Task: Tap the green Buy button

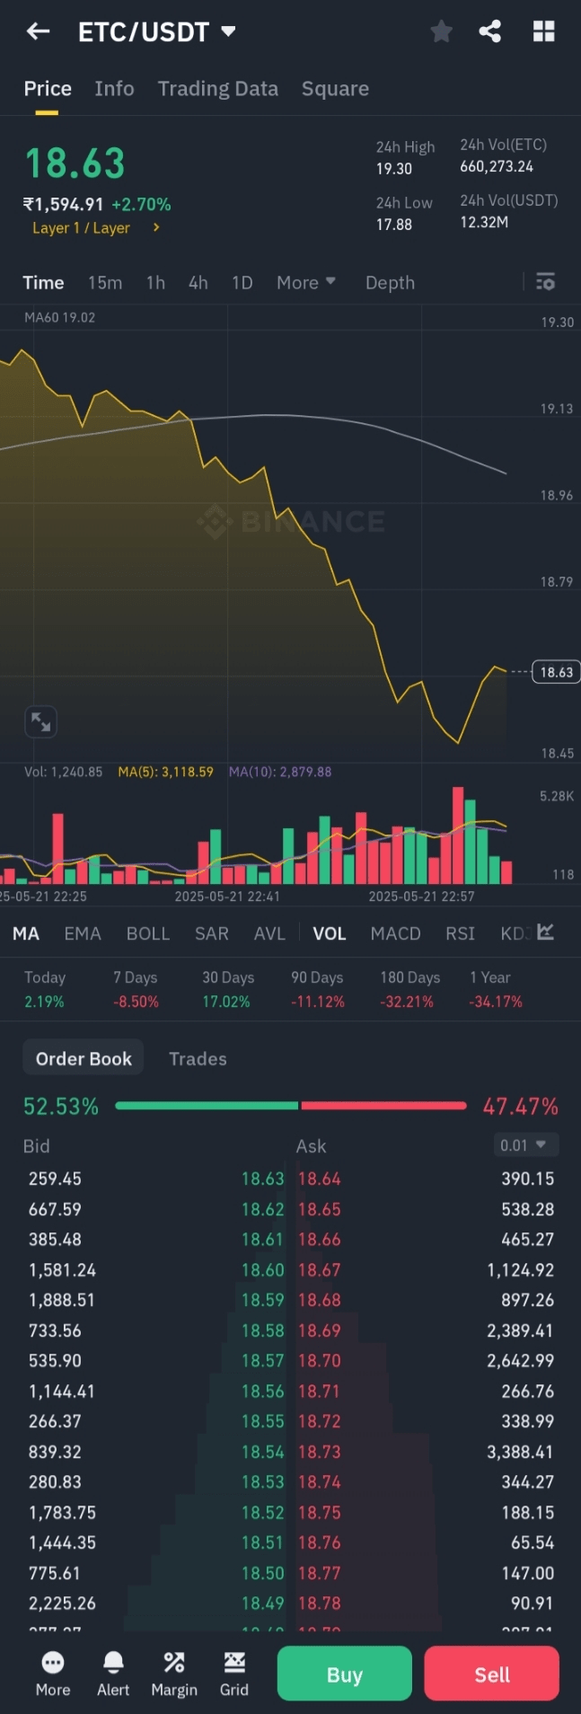Action: click(345, 1674)
